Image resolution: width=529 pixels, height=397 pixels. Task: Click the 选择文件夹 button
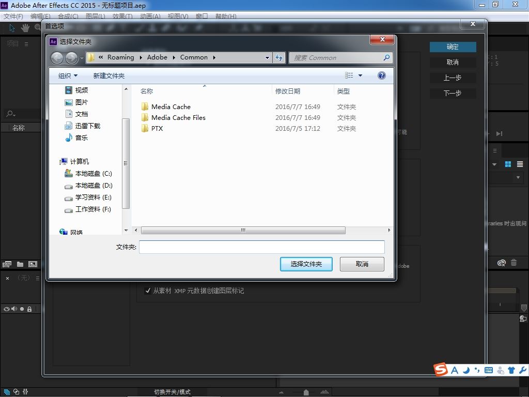306,264
